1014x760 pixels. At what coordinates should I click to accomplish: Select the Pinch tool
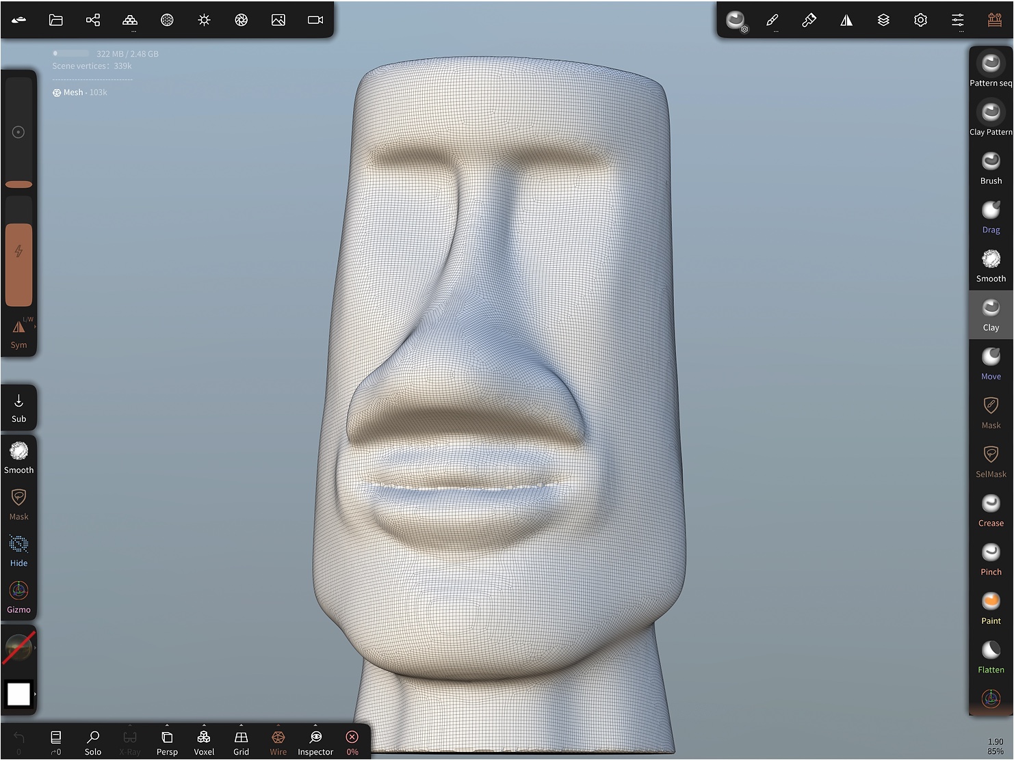991,559
